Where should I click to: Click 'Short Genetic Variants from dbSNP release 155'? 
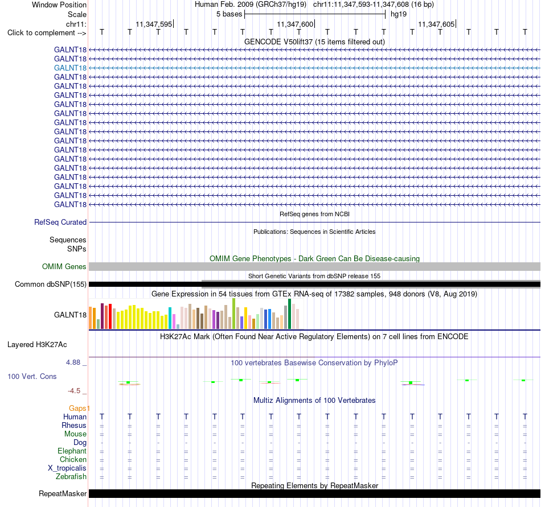pyautogui.click(x=314, y=276)
